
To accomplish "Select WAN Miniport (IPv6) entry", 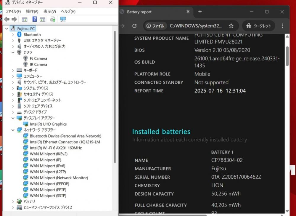I will click(47, 166).
